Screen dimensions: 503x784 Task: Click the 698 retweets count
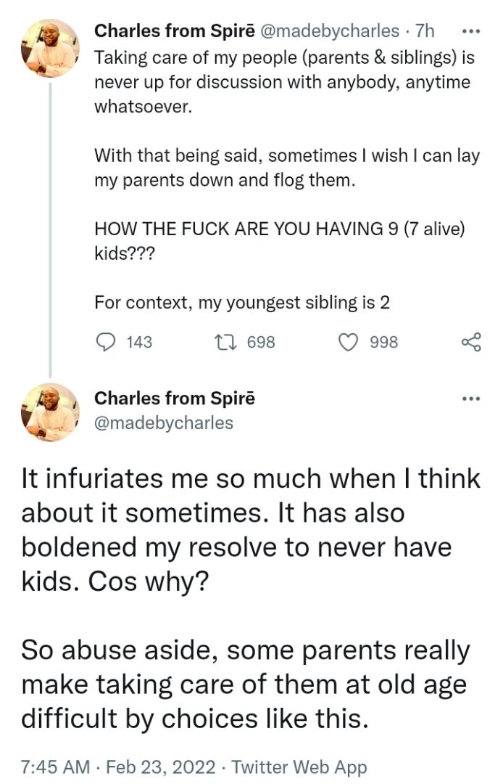(x=261, y=341)
